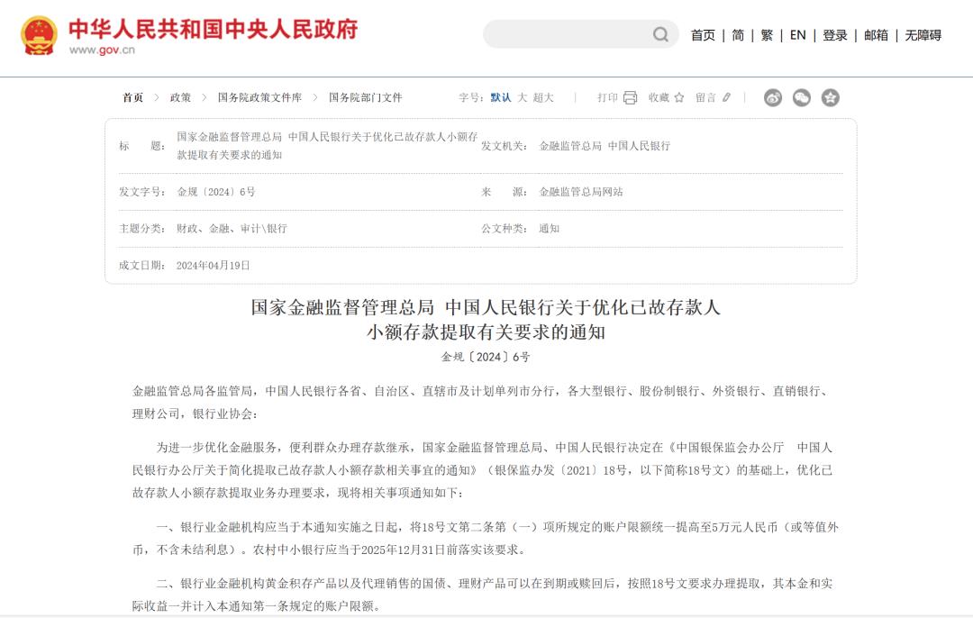Screen dimensions: 973x618
Task: Click the 收藏 favorite label
Action: tap(659, 97)
